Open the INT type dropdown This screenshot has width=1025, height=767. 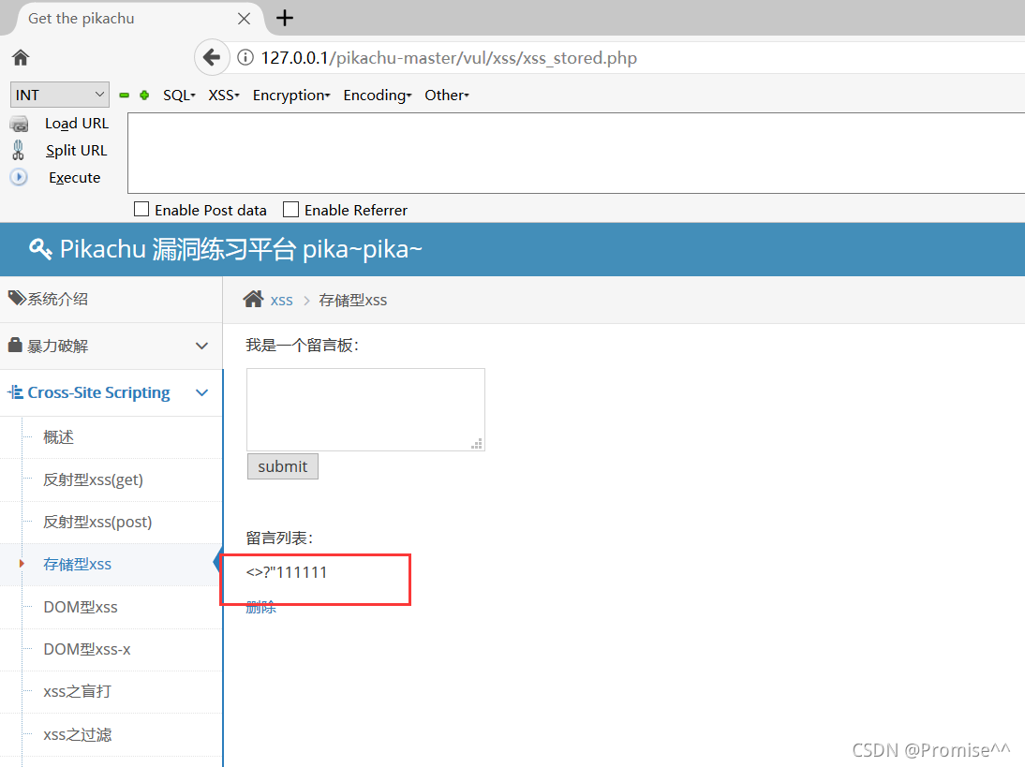(x=59, y=95)
